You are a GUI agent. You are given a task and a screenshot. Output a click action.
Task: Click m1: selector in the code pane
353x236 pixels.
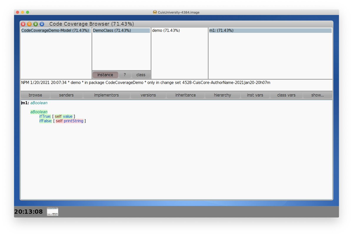(25, 103)
